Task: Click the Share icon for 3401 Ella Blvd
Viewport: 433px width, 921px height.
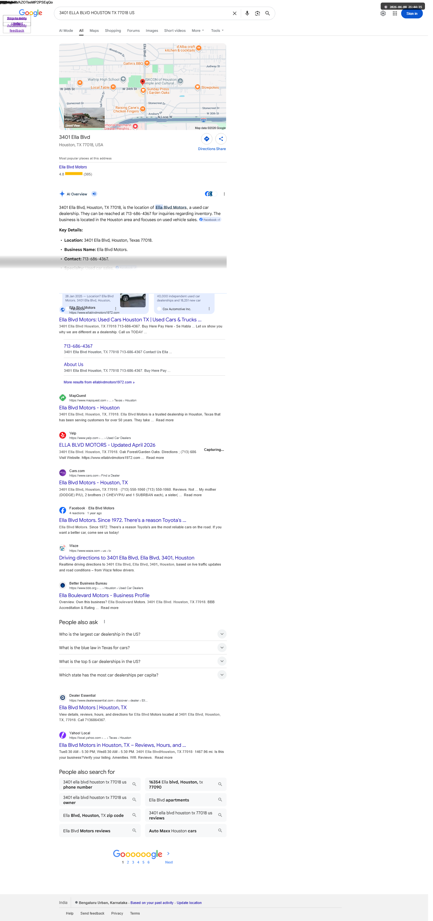Action: (221, 139)
